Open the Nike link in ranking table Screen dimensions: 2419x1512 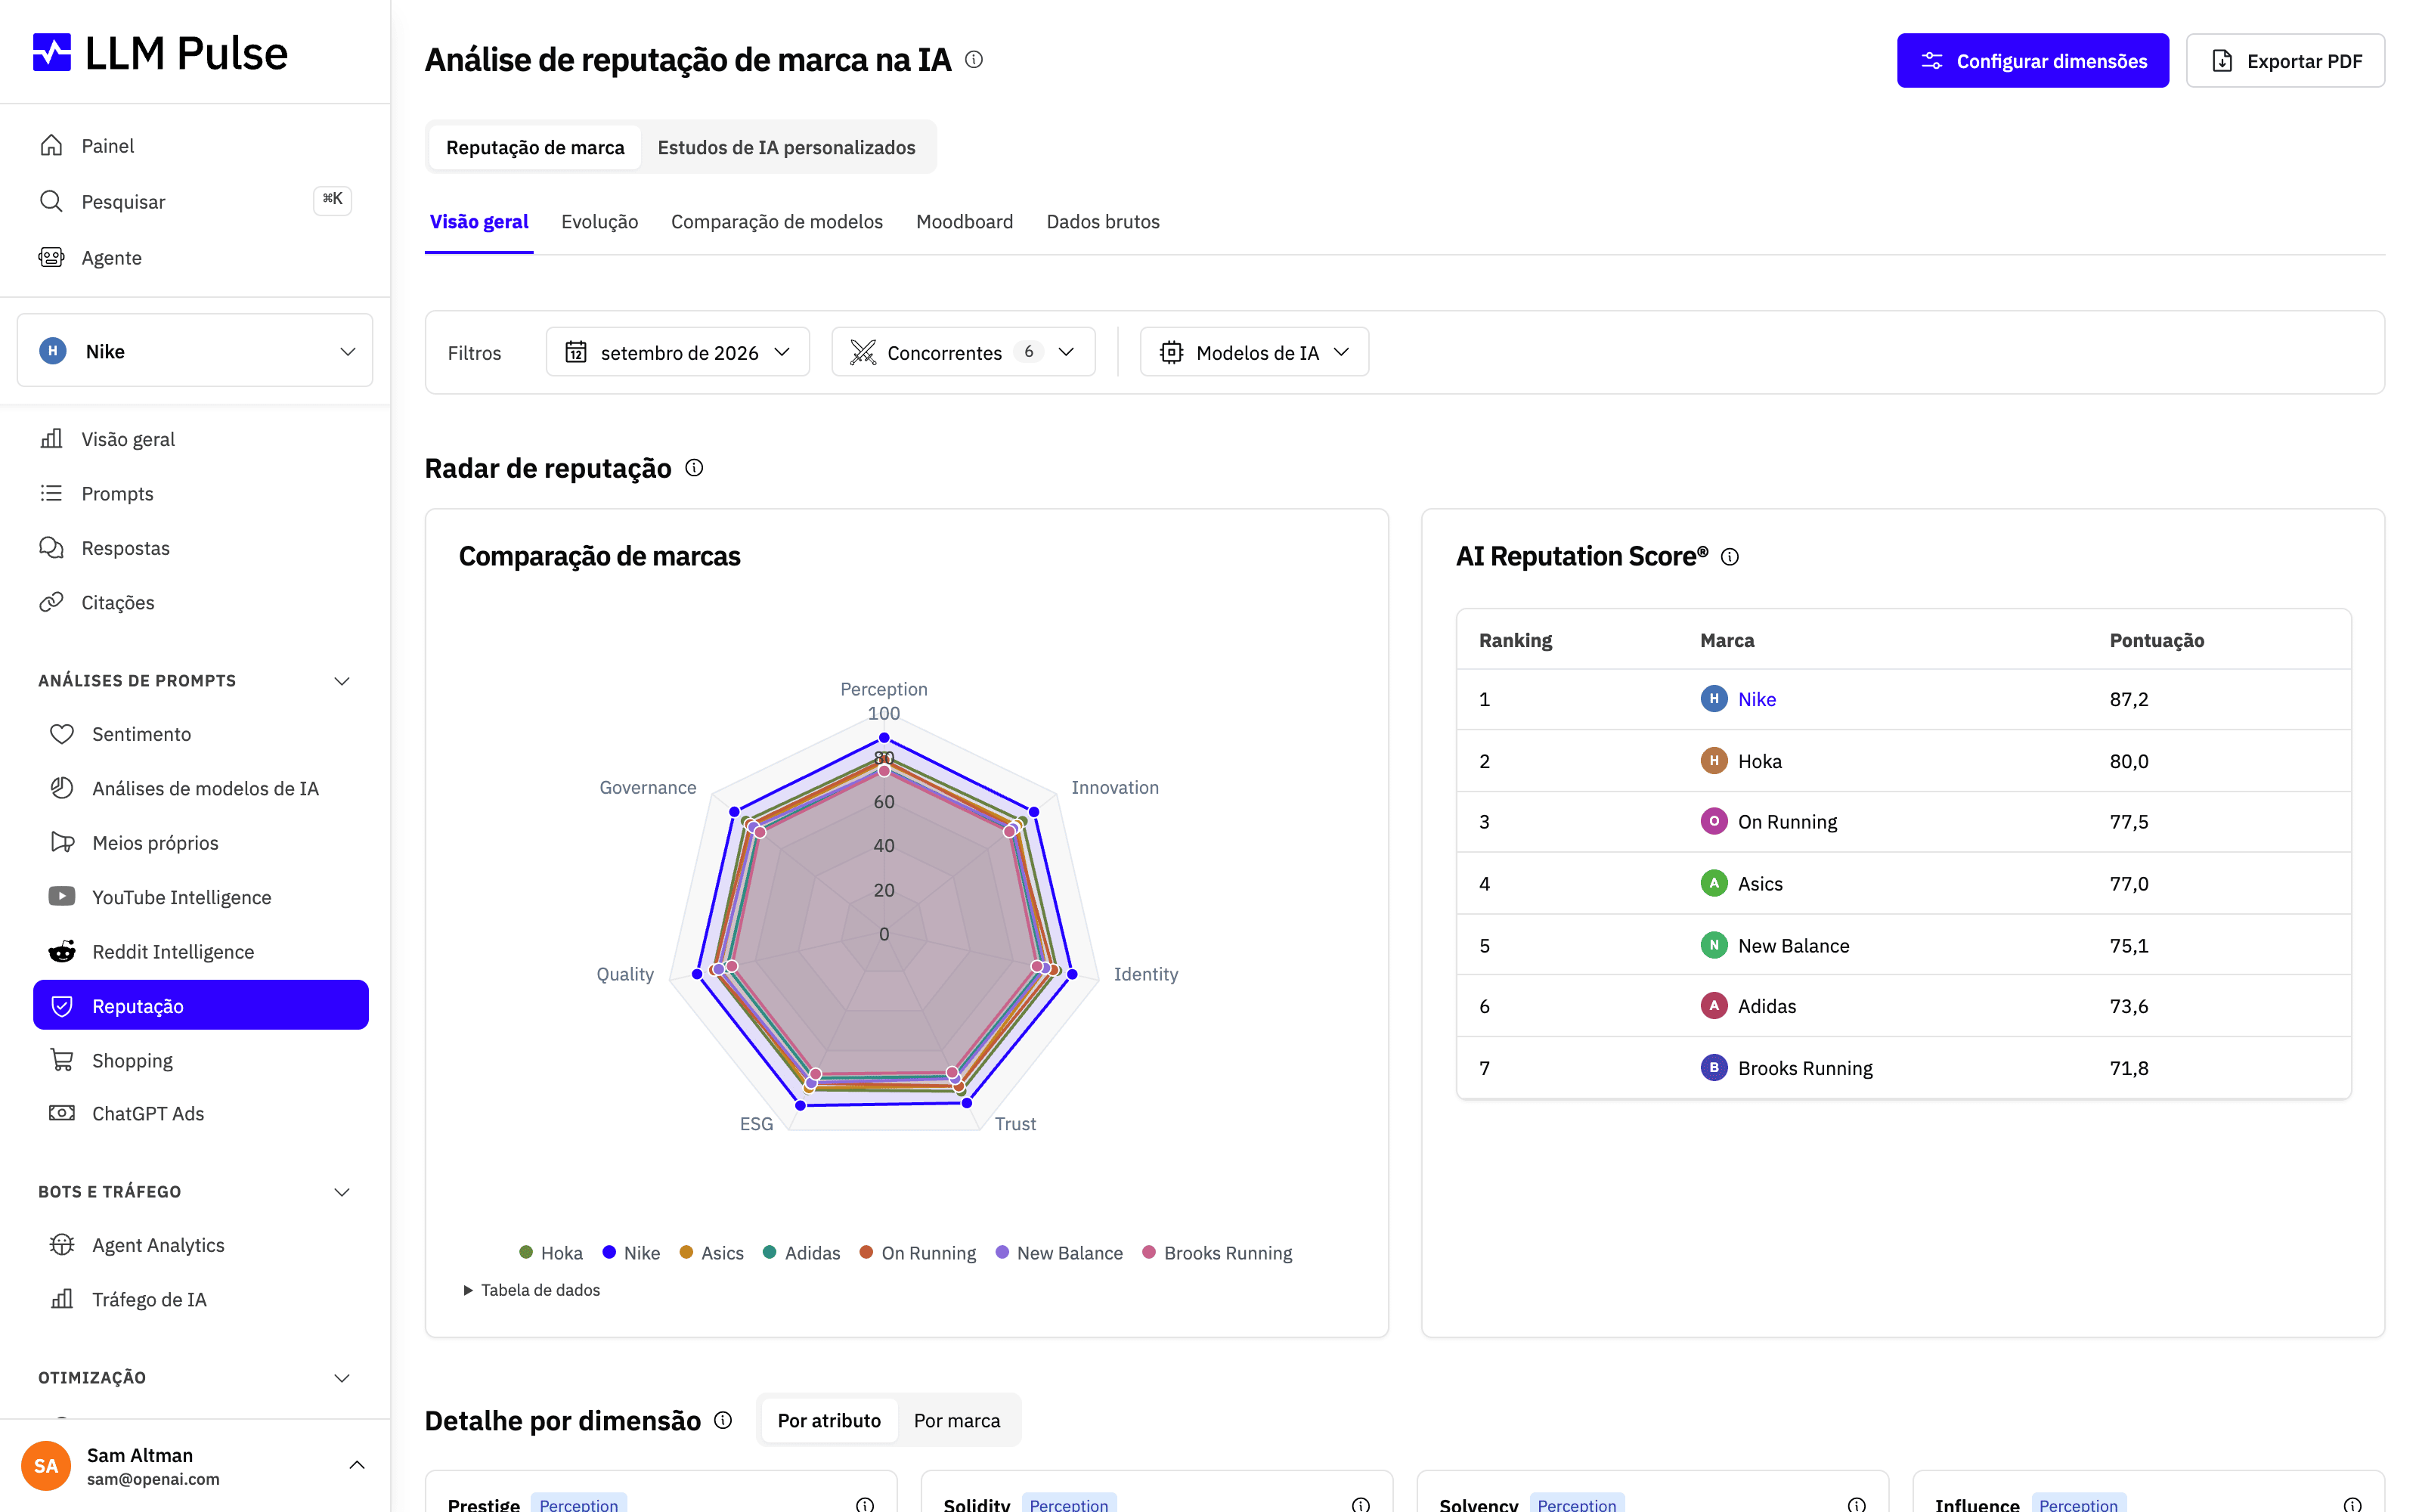[x=1756, y=699]
